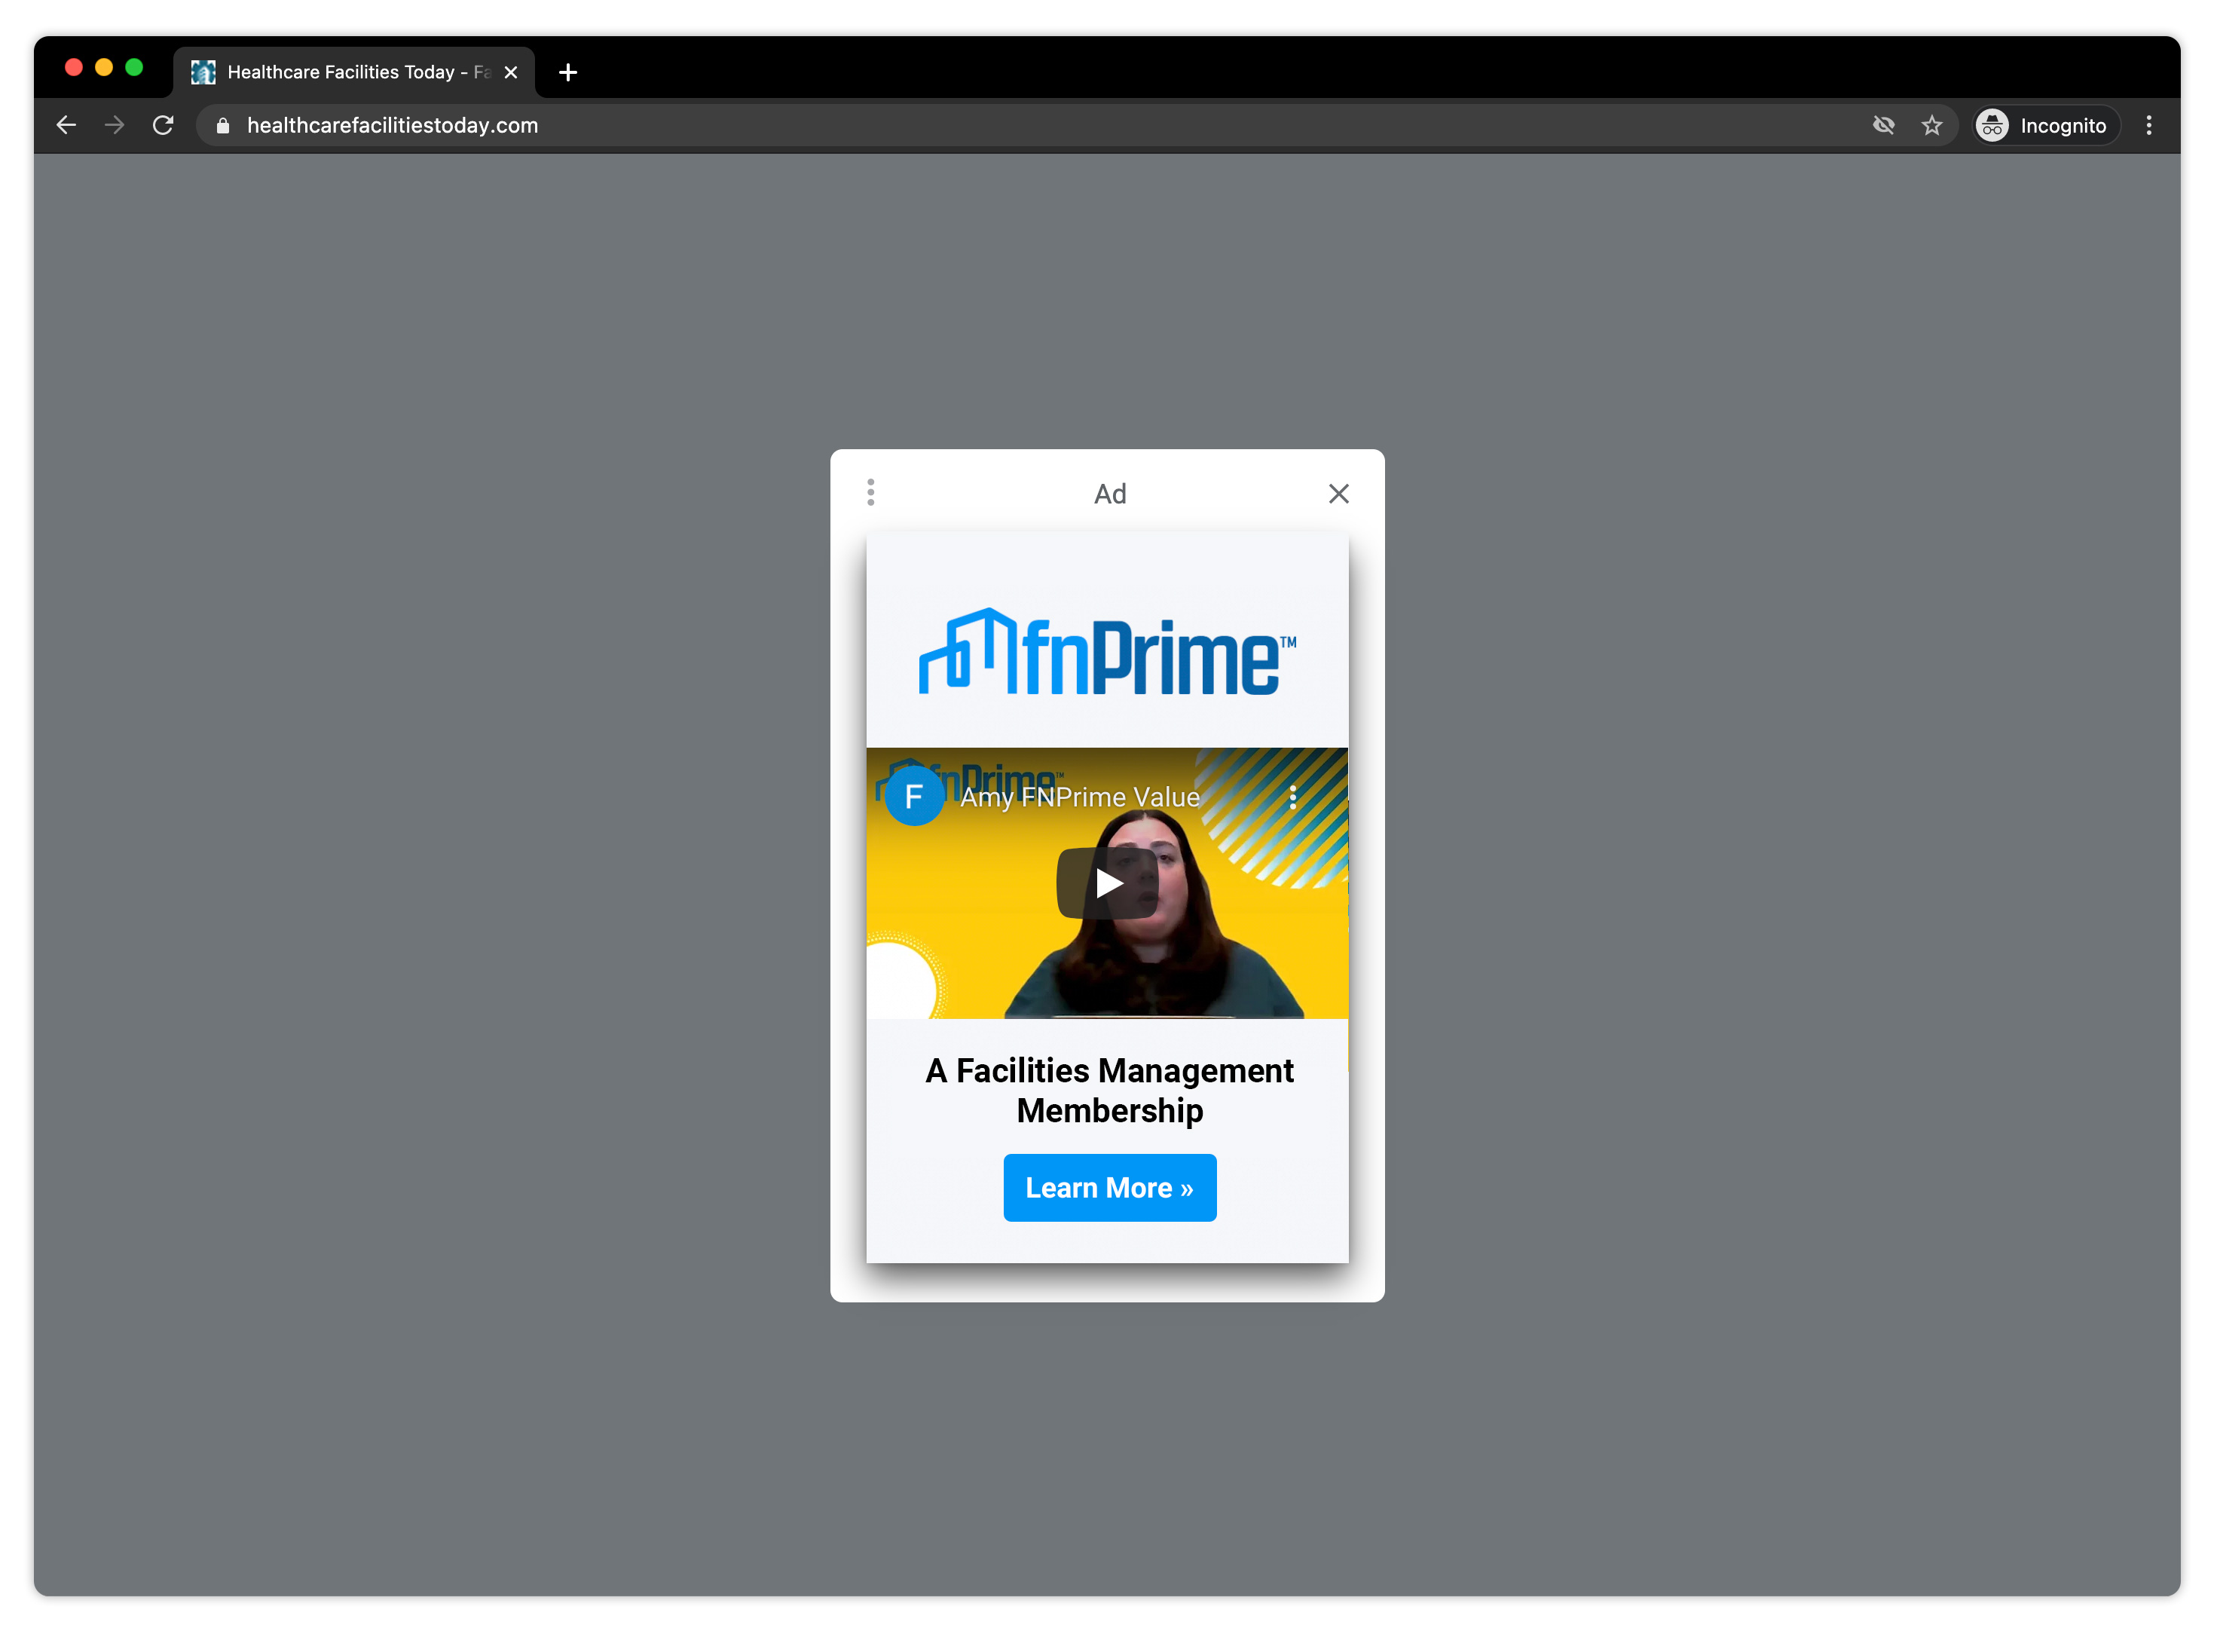Open Chrome's three-dot menu
The height and width of the screenshot is (1631, 2220).
2148,125
